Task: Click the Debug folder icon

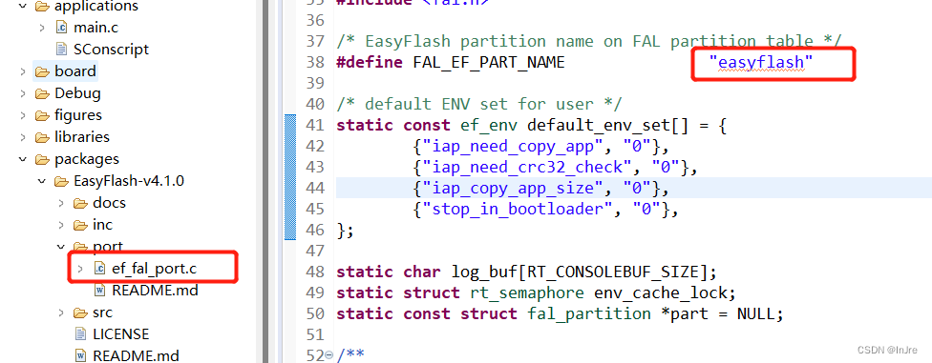Action: (42, 93)
